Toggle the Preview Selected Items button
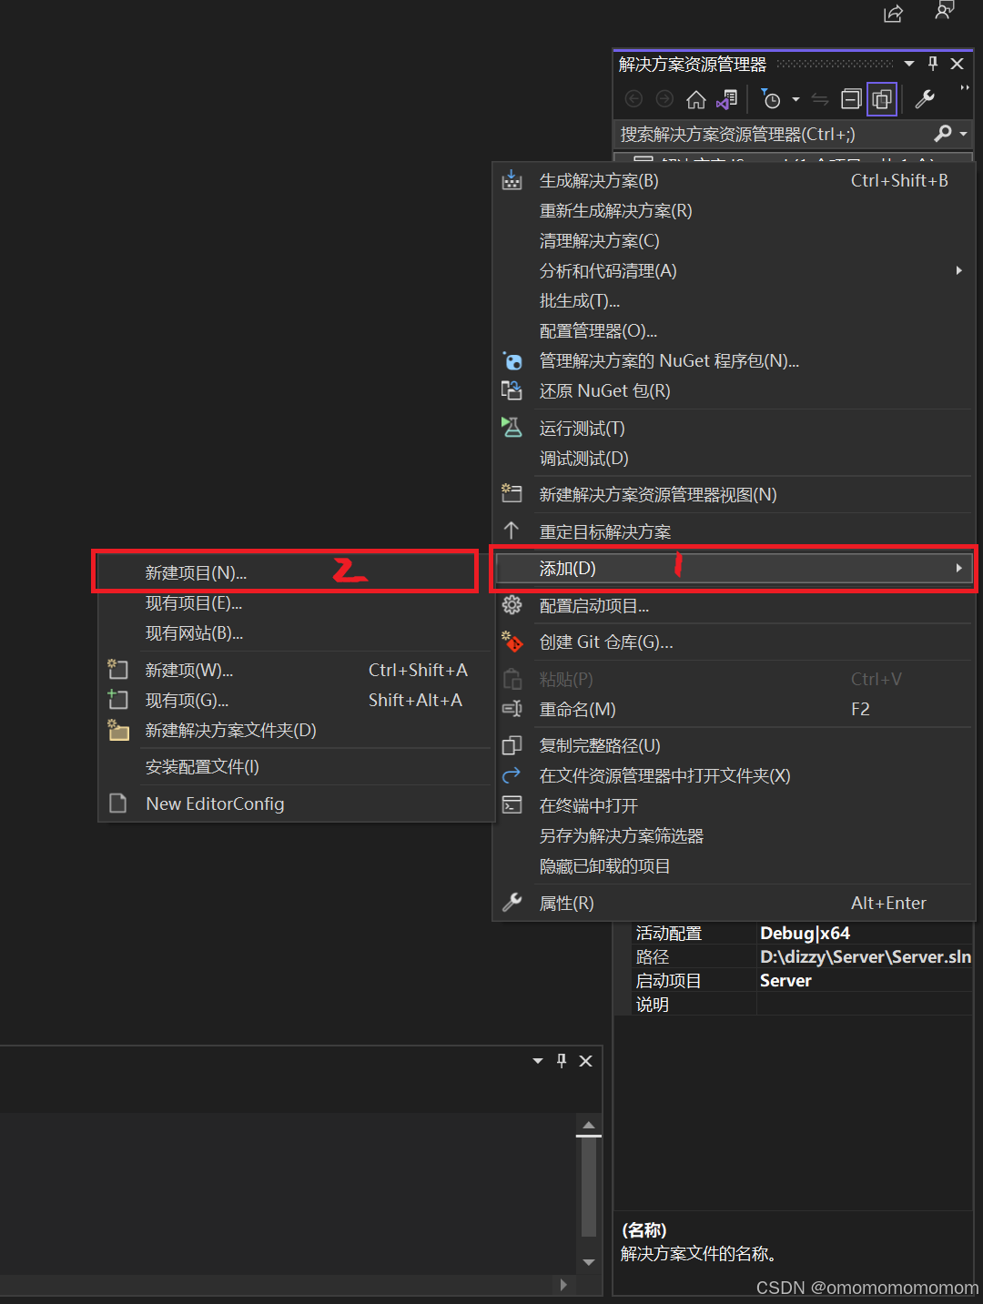983x1304 pixels. tap(881, 98)
